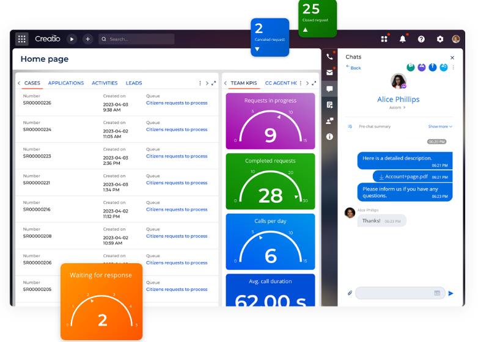This screenshot has width=478, height=342.
Task: Switch to the CASES tab
Action: (x=32, y=83)
